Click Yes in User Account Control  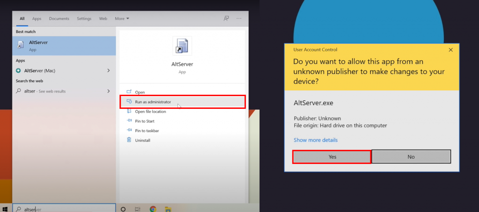tap(332, 157)
